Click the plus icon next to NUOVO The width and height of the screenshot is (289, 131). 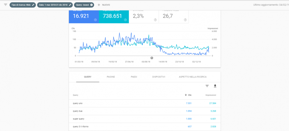click(x=99, y=5)
